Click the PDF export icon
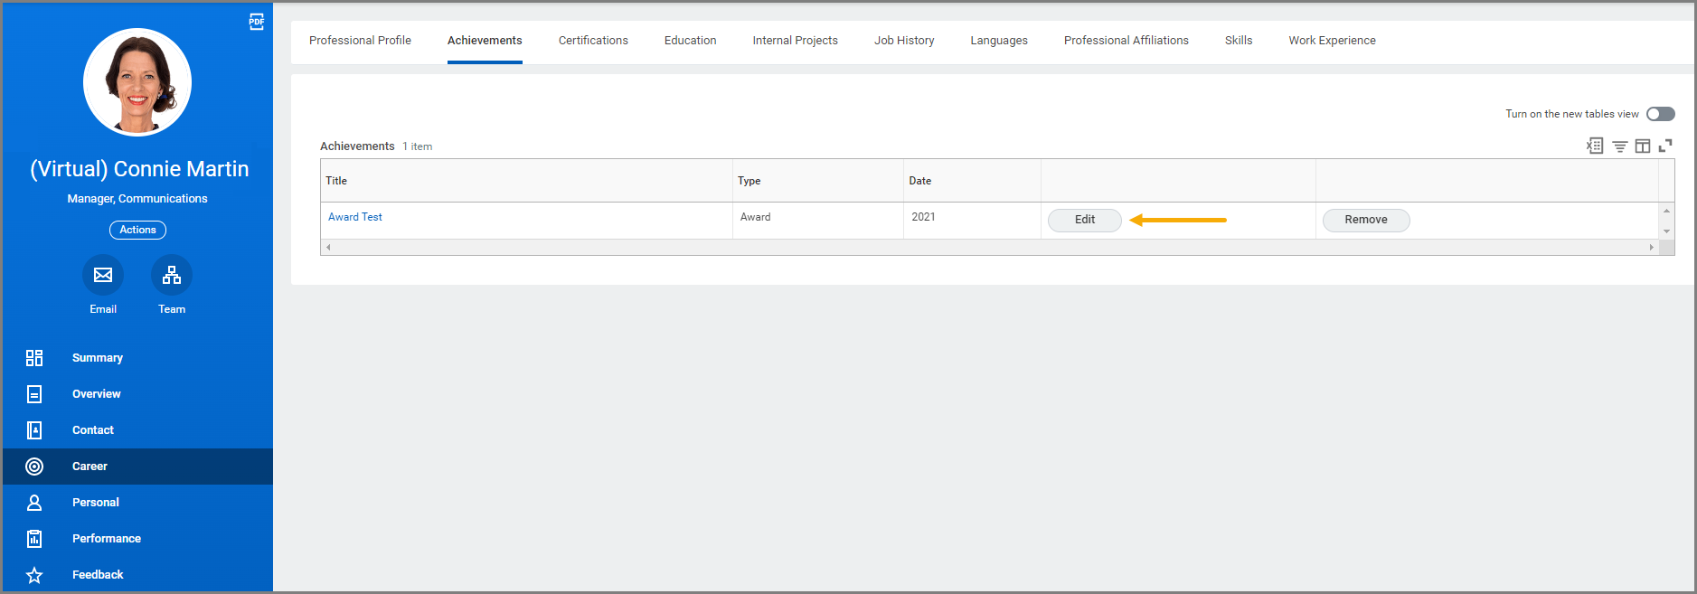 click(x=257, y=22)
